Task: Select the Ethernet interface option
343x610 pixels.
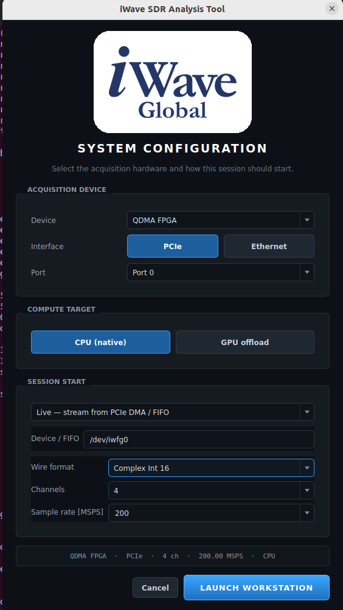Action: pyautogui.click(x=269, y=246)
